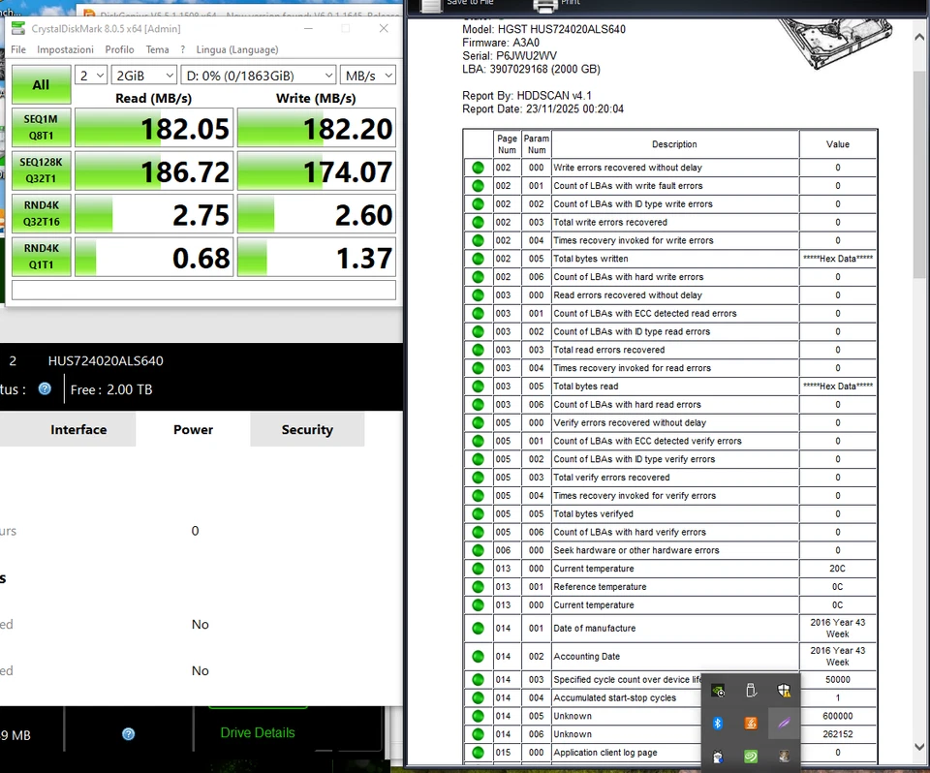Image resolution: width=930 pixels, height=773 pixels.
Task: Click the Print icon in HDDScan report
Action: tap(544, 6)
